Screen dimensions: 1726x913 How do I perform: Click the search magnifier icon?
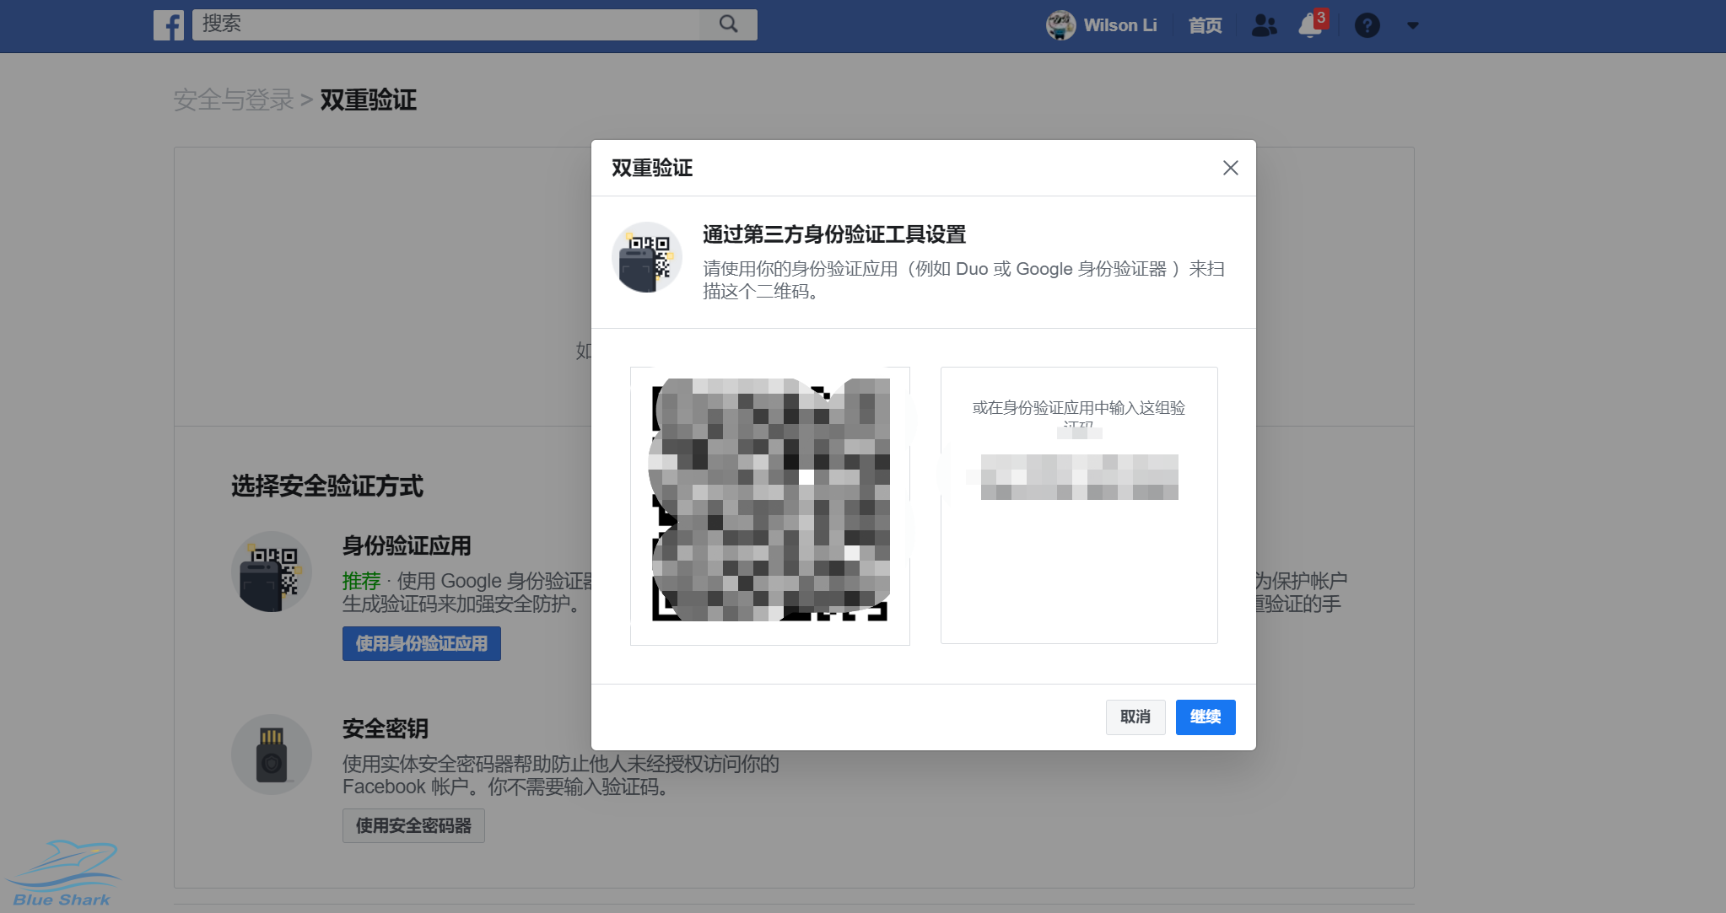pyautogui.click(x=728, y=24)
